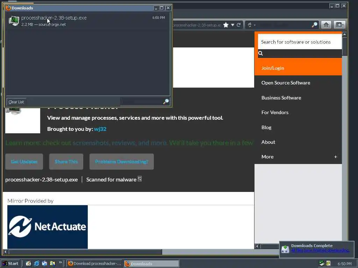Click the SourceForge search magnifier icon

tap(260, 53)
